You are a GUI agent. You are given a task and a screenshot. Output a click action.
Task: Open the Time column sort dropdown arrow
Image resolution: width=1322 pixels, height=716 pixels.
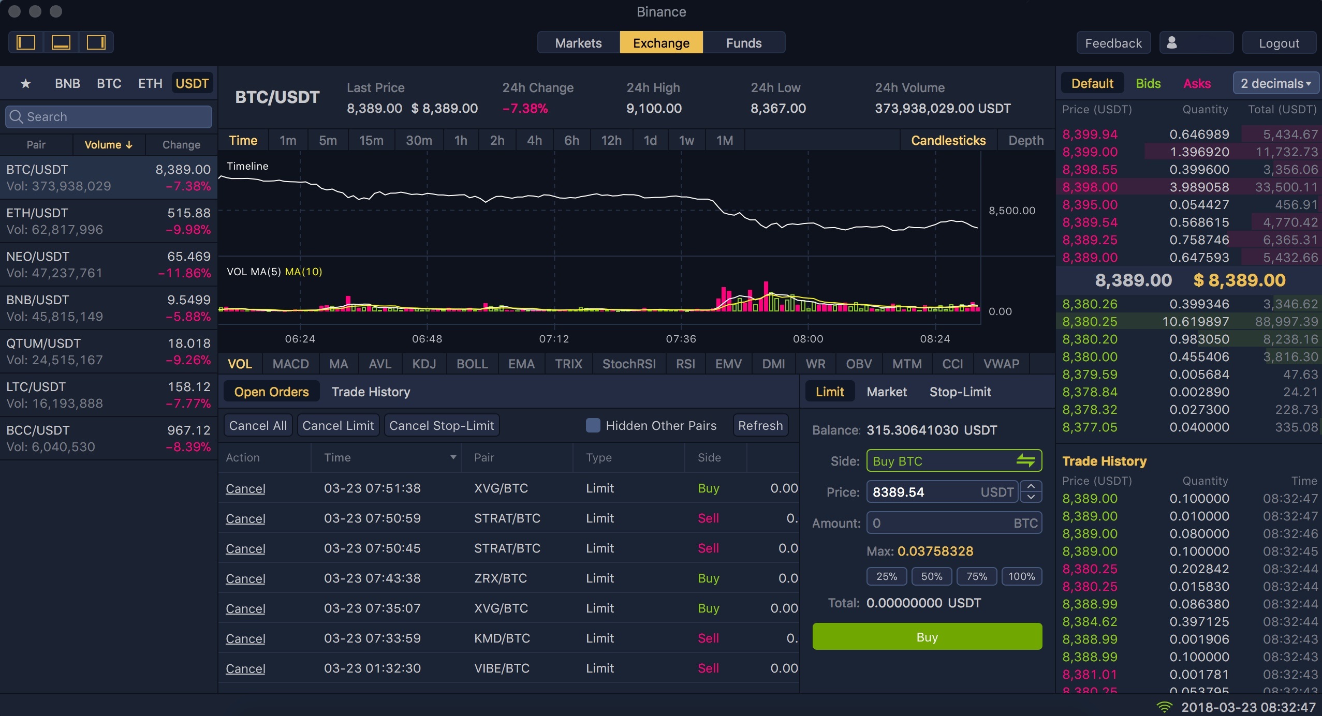tap(453, 457)
